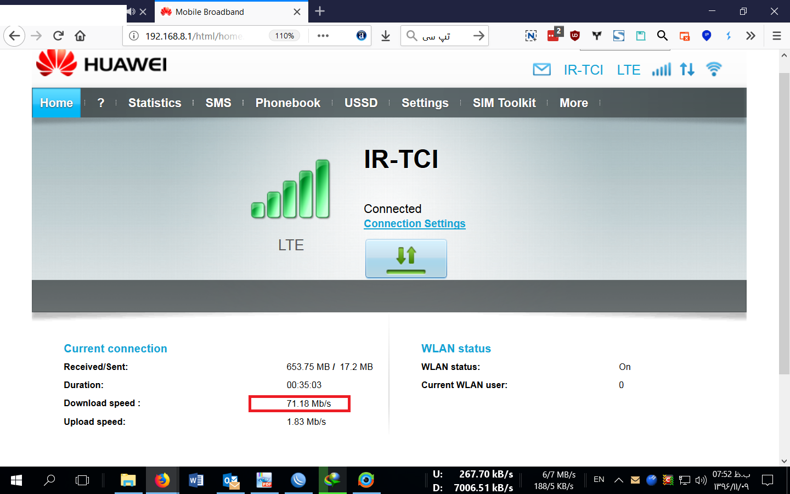
Task: Show hidden tray icons chevron
Action: point(618,480)
